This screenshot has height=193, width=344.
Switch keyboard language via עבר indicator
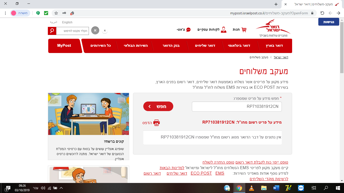click(x=36, y=188)
